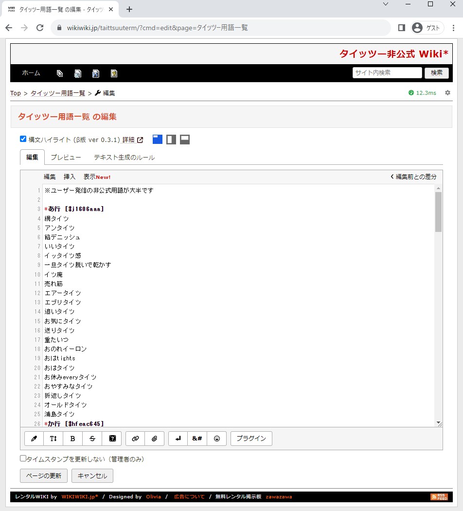Click the ページの更新 button
Screen dimensions: 463x511
(x=44, y=476)
